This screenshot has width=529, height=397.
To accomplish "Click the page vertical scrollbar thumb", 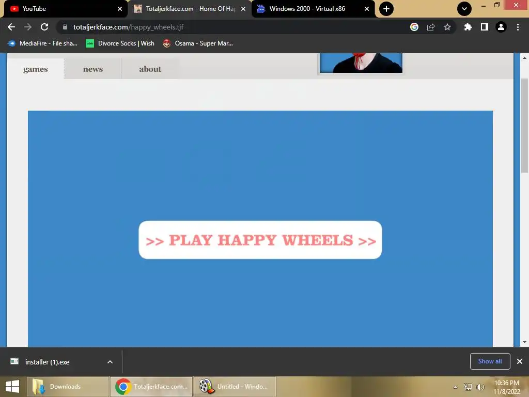I will pos(524,125).
